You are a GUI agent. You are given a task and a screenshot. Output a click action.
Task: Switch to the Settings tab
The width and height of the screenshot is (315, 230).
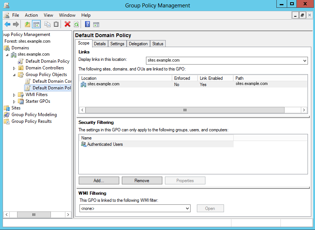point(117,44)
